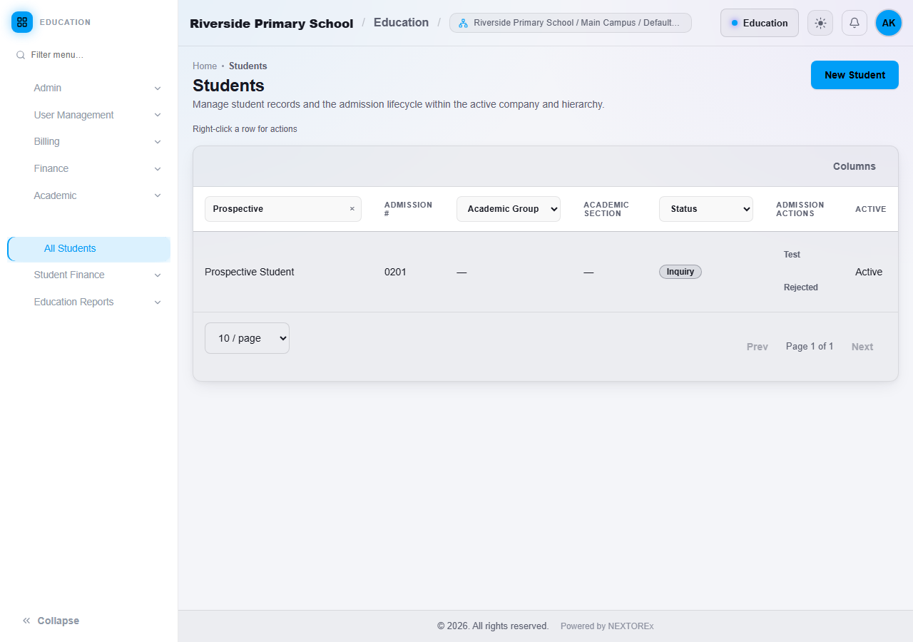
Task: Expand the User Management menu section
Action: tap(98, 115)
